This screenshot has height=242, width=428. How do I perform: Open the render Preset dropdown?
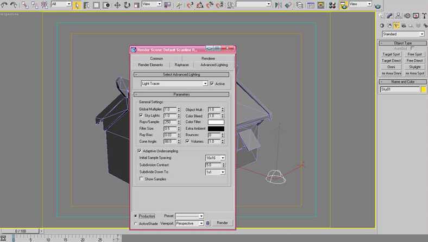(x=190, y=216)
